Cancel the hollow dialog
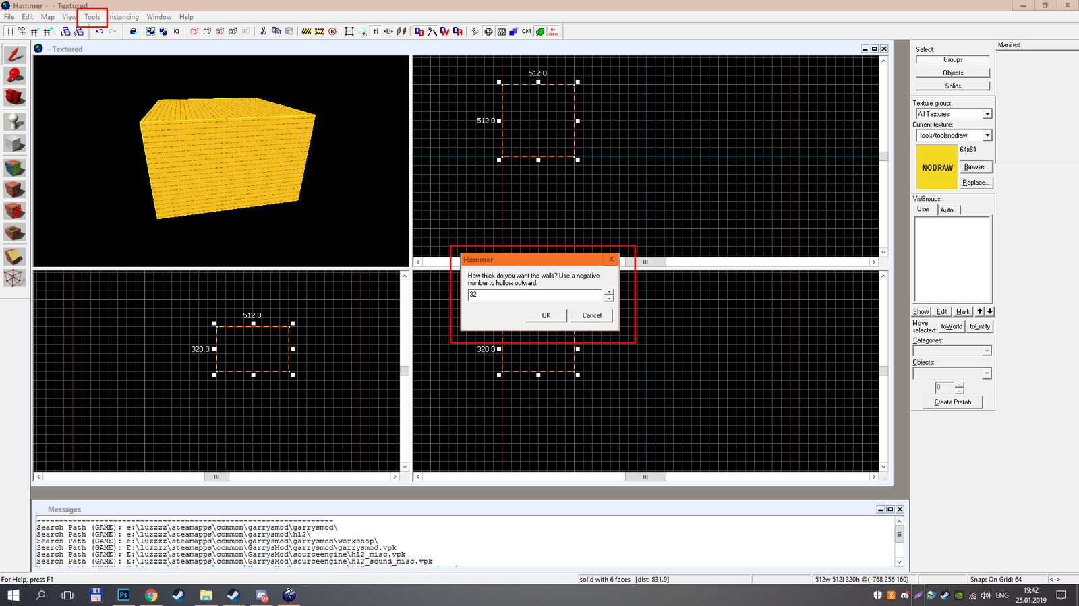The image size is (1079, 606). tap(592, 315)
